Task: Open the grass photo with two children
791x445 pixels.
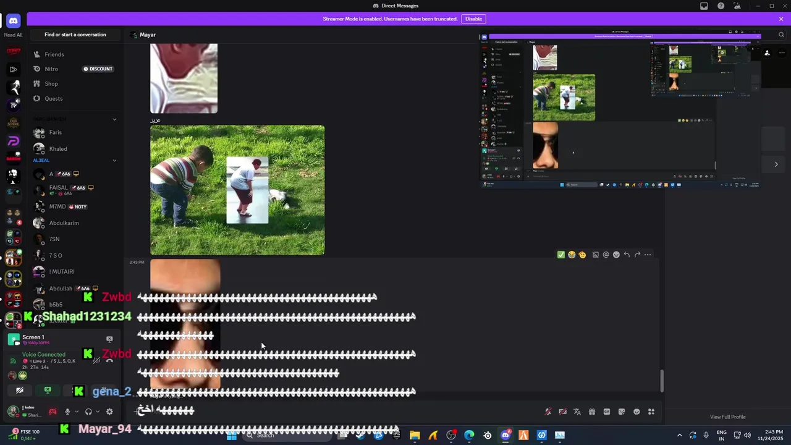Action: click(237, 190)
